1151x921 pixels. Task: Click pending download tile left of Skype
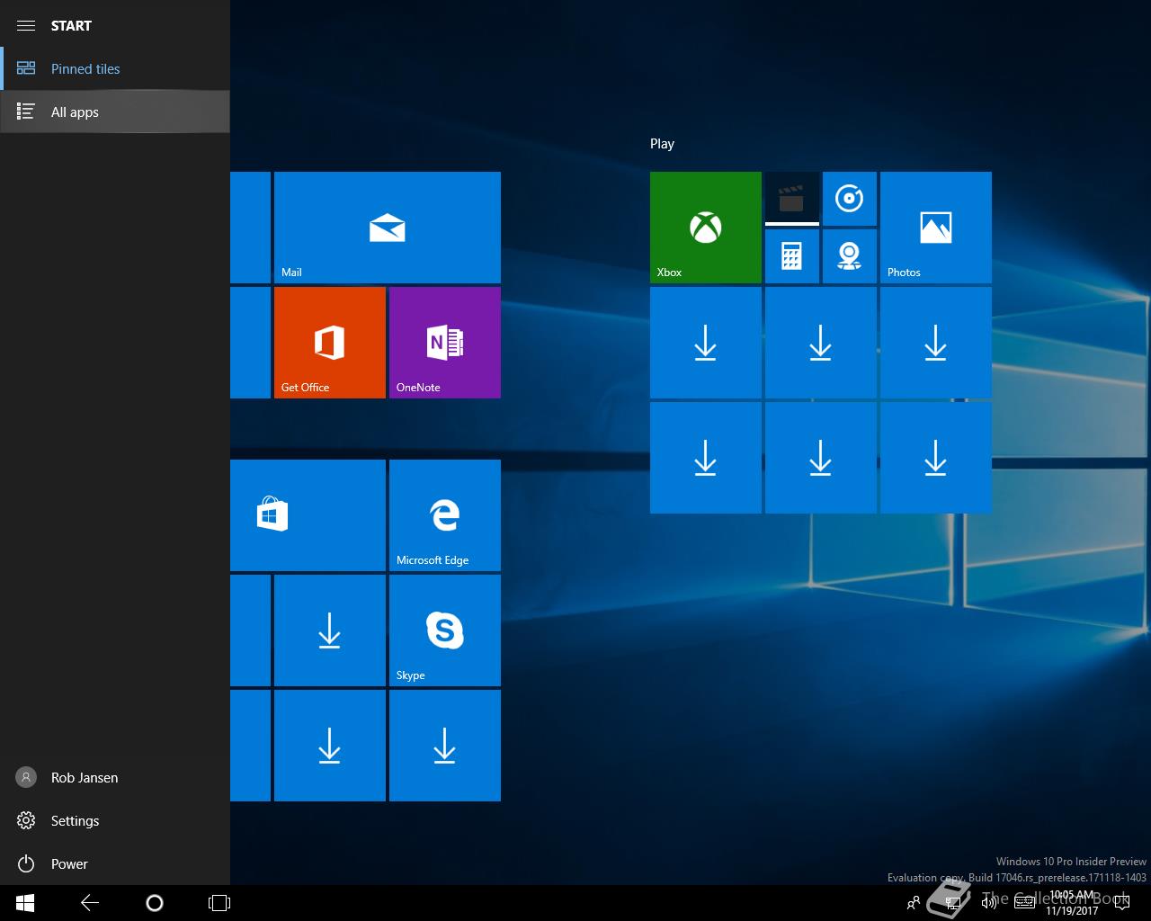[330, 630]
